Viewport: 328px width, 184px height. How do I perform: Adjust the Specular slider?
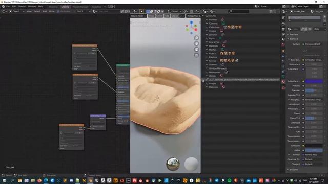314,90
